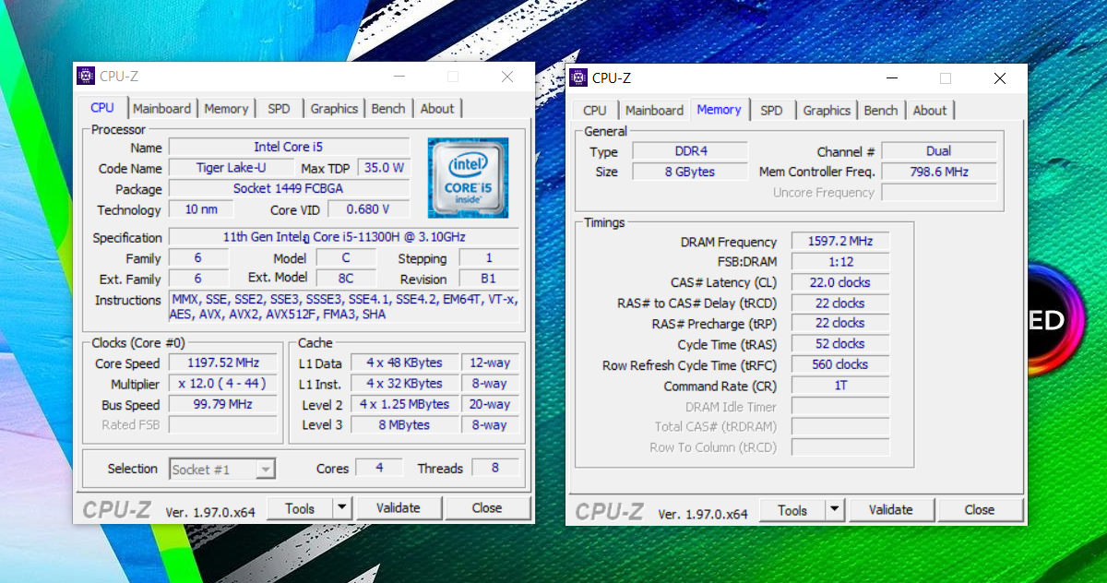Click the L1 Data cache value '4 x 48 KBytes'
Screen dimensions: 1107x583
pyautogui.click(x=404, y=363)
